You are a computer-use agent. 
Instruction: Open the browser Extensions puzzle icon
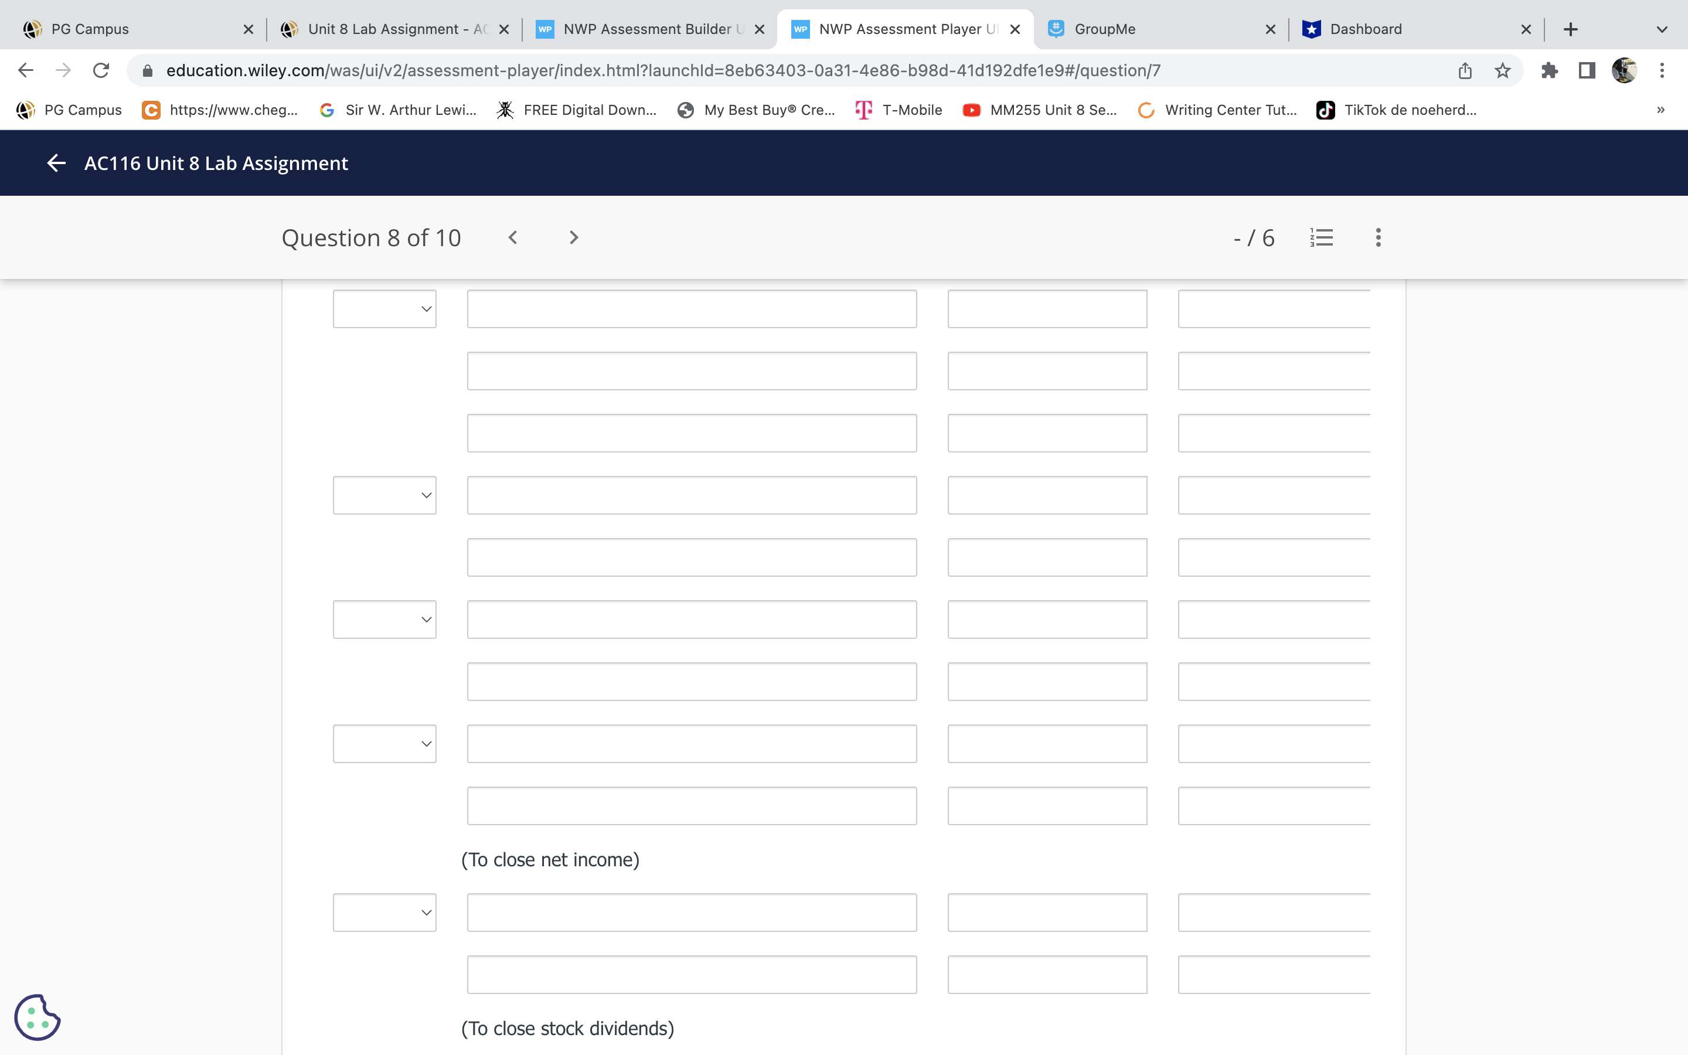pos(1550,70)
